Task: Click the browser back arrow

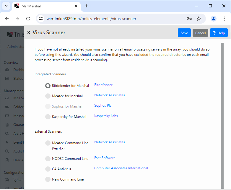Action: tap(7, 19)
